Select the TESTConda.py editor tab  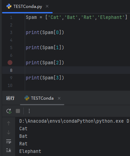(x=28, y=7)
